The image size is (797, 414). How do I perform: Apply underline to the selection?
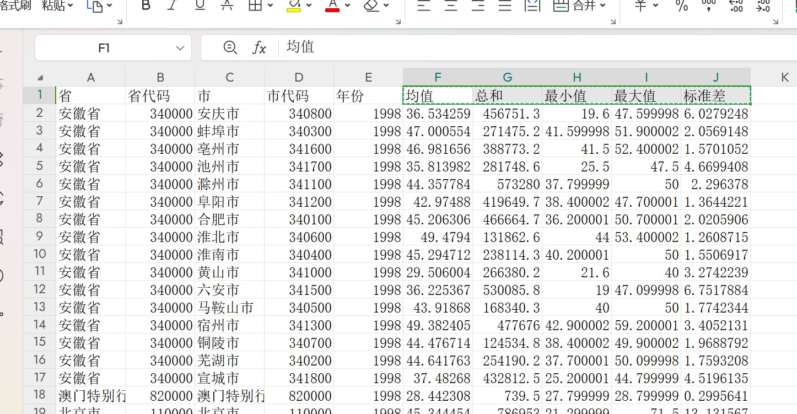click(x=200, y=6)
